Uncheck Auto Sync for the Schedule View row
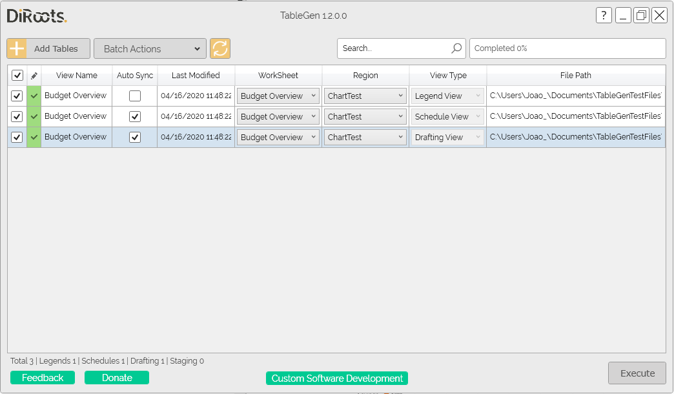674x394 pixels. tap(135, 116)
